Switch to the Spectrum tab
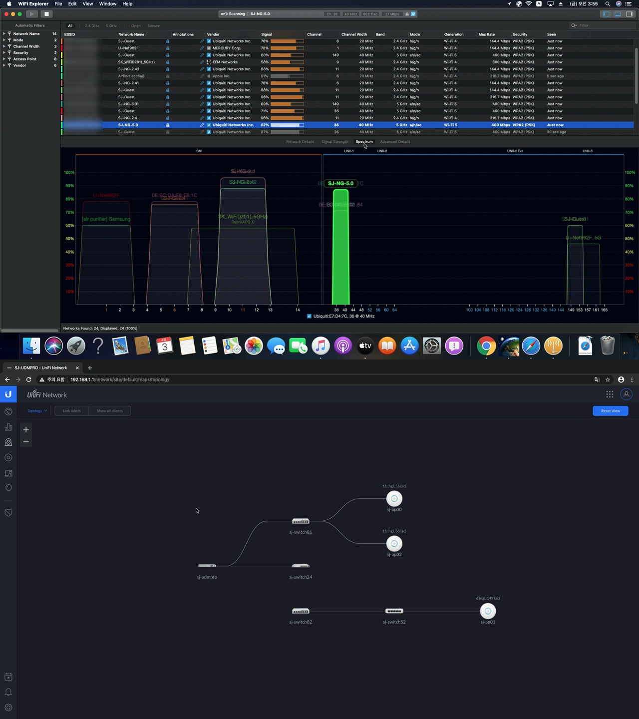The height and width of the screenshot is (719, 639). pos(364,142)
